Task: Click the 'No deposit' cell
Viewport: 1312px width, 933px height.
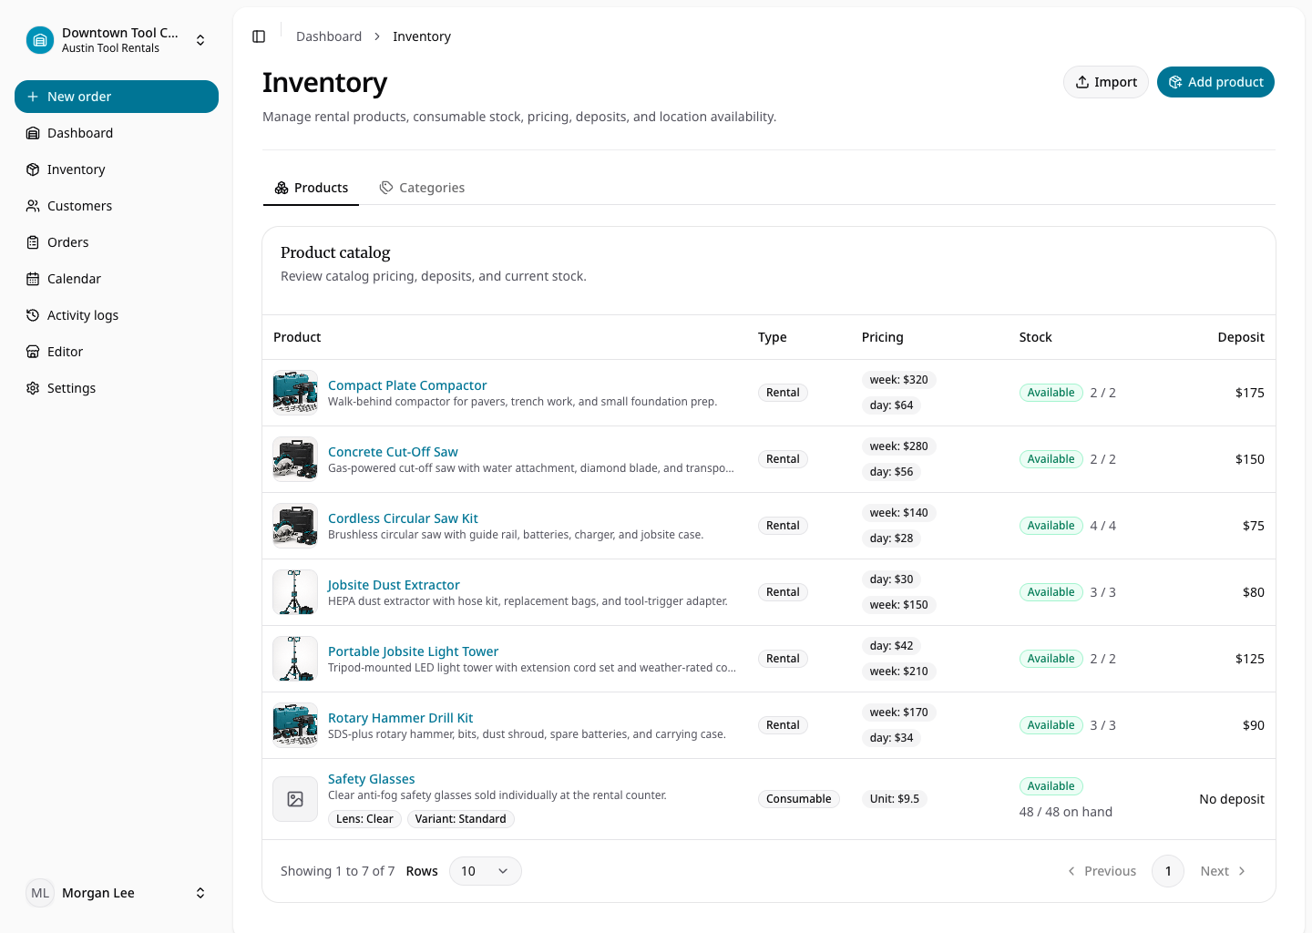Action: click(x=1231, y=799)
